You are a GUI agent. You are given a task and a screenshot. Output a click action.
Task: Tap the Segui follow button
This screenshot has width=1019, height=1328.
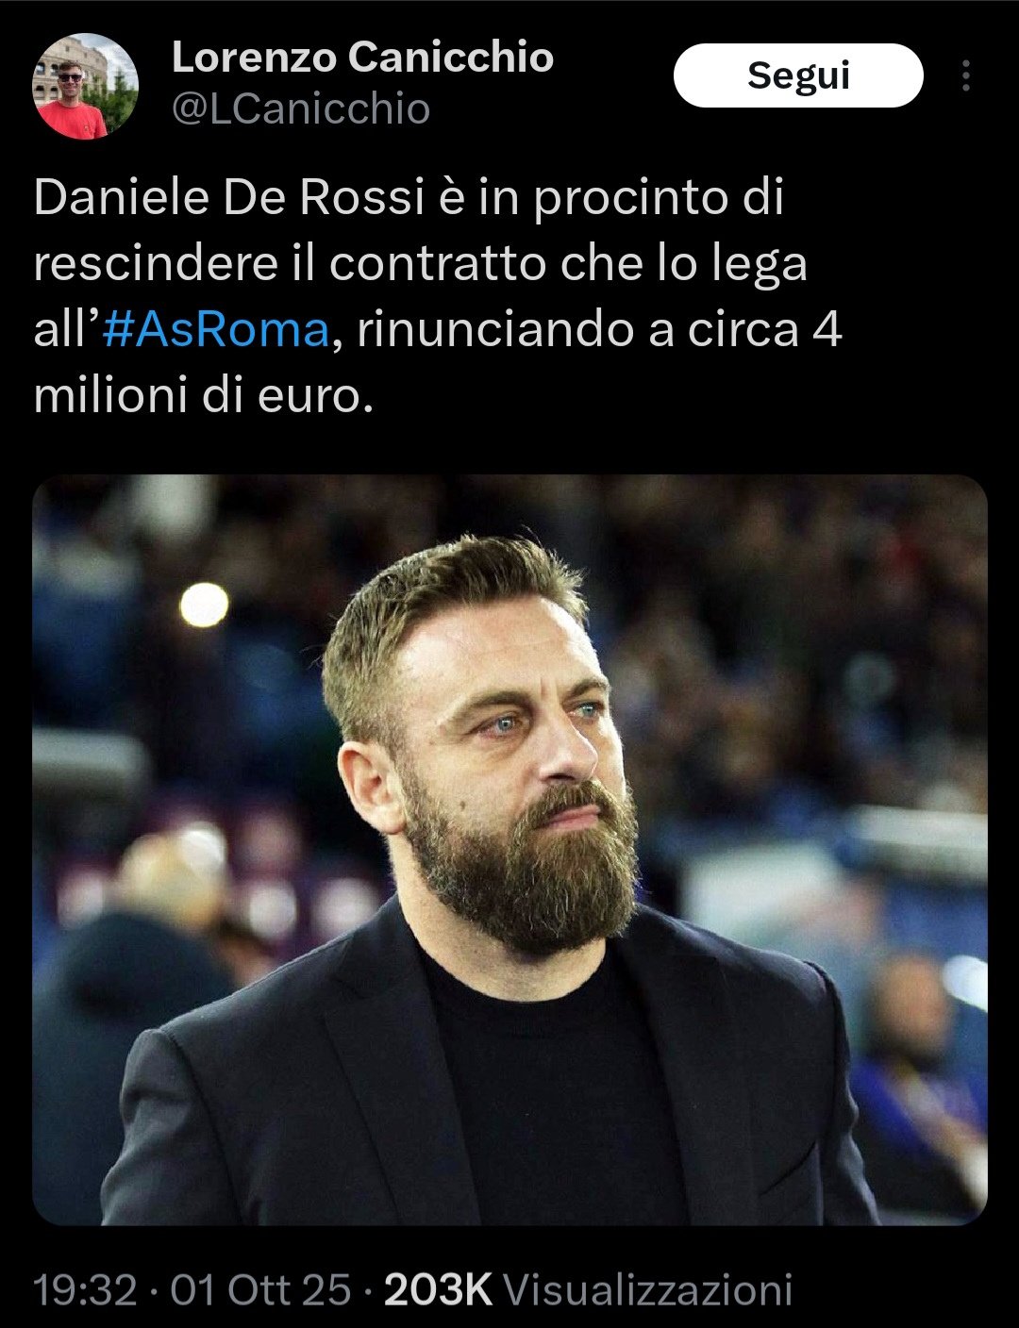(x=798, y=75)
